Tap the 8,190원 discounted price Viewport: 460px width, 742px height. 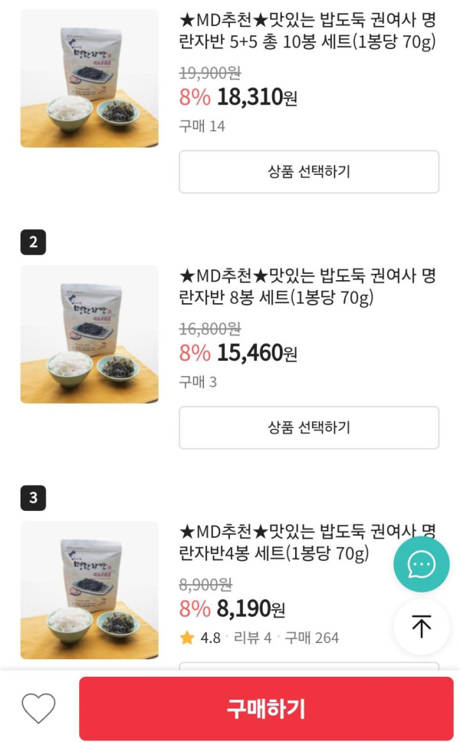pyautogui.click(x=251, y=609)
